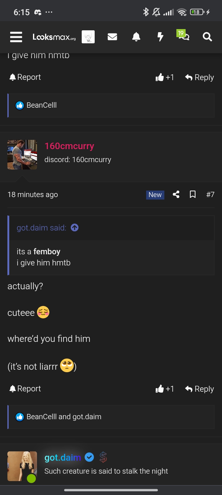Open post number #7 permalink
Viewport: 222px width, 495px height.
coord(210,195)
